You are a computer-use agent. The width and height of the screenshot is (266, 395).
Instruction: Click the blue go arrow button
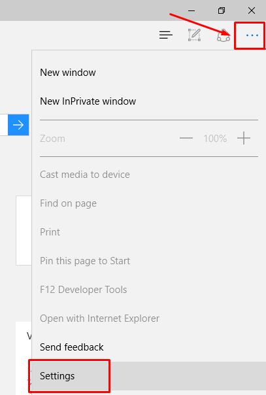pos(18,125)
